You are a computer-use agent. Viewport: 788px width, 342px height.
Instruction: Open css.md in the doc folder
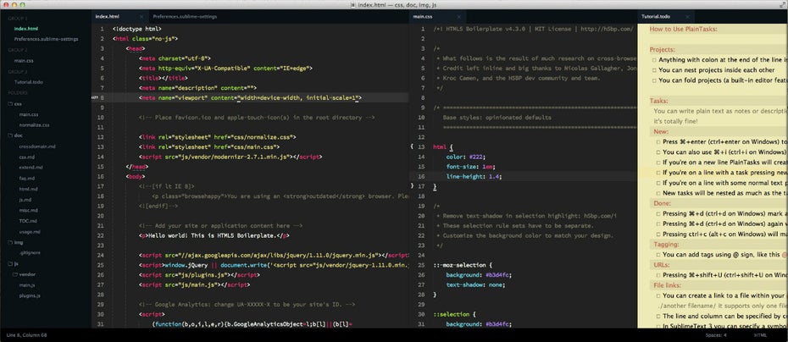click(26, 157)
